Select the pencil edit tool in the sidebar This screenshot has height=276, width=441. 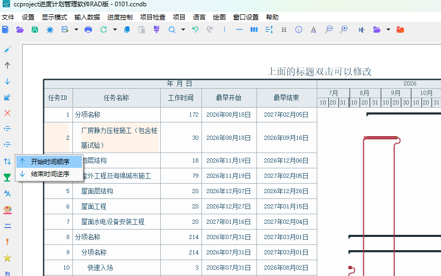(x=7, y=50)
